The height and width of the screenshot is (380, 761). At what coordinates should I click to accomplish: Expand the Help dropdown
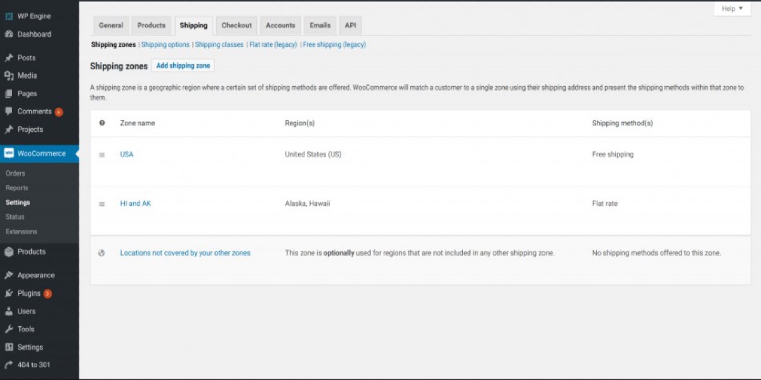732,9
